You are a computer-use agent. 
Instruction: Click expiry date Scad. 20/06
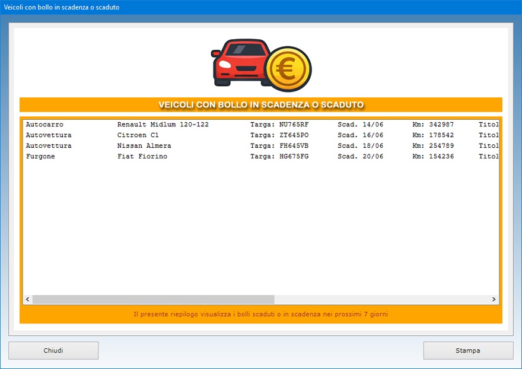(360, 157)
